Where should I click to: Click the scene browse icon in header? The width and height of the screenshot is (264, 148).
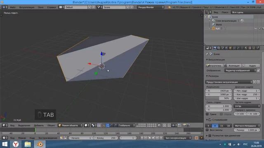[x=99, y=7]
